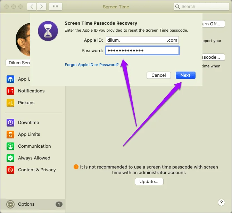Click Forgot Apple ID or Password link
Image resolution: width=232 pixels, height=213 pixels.
(92, 65)
